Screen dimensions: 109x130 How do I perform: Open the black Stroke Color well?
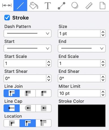[x=82, y=116]
